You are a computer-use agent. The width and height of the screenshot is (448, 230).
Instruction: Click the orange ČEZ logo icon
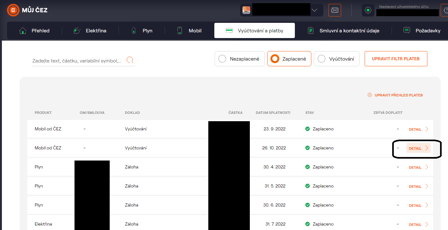tap(13, 10)
